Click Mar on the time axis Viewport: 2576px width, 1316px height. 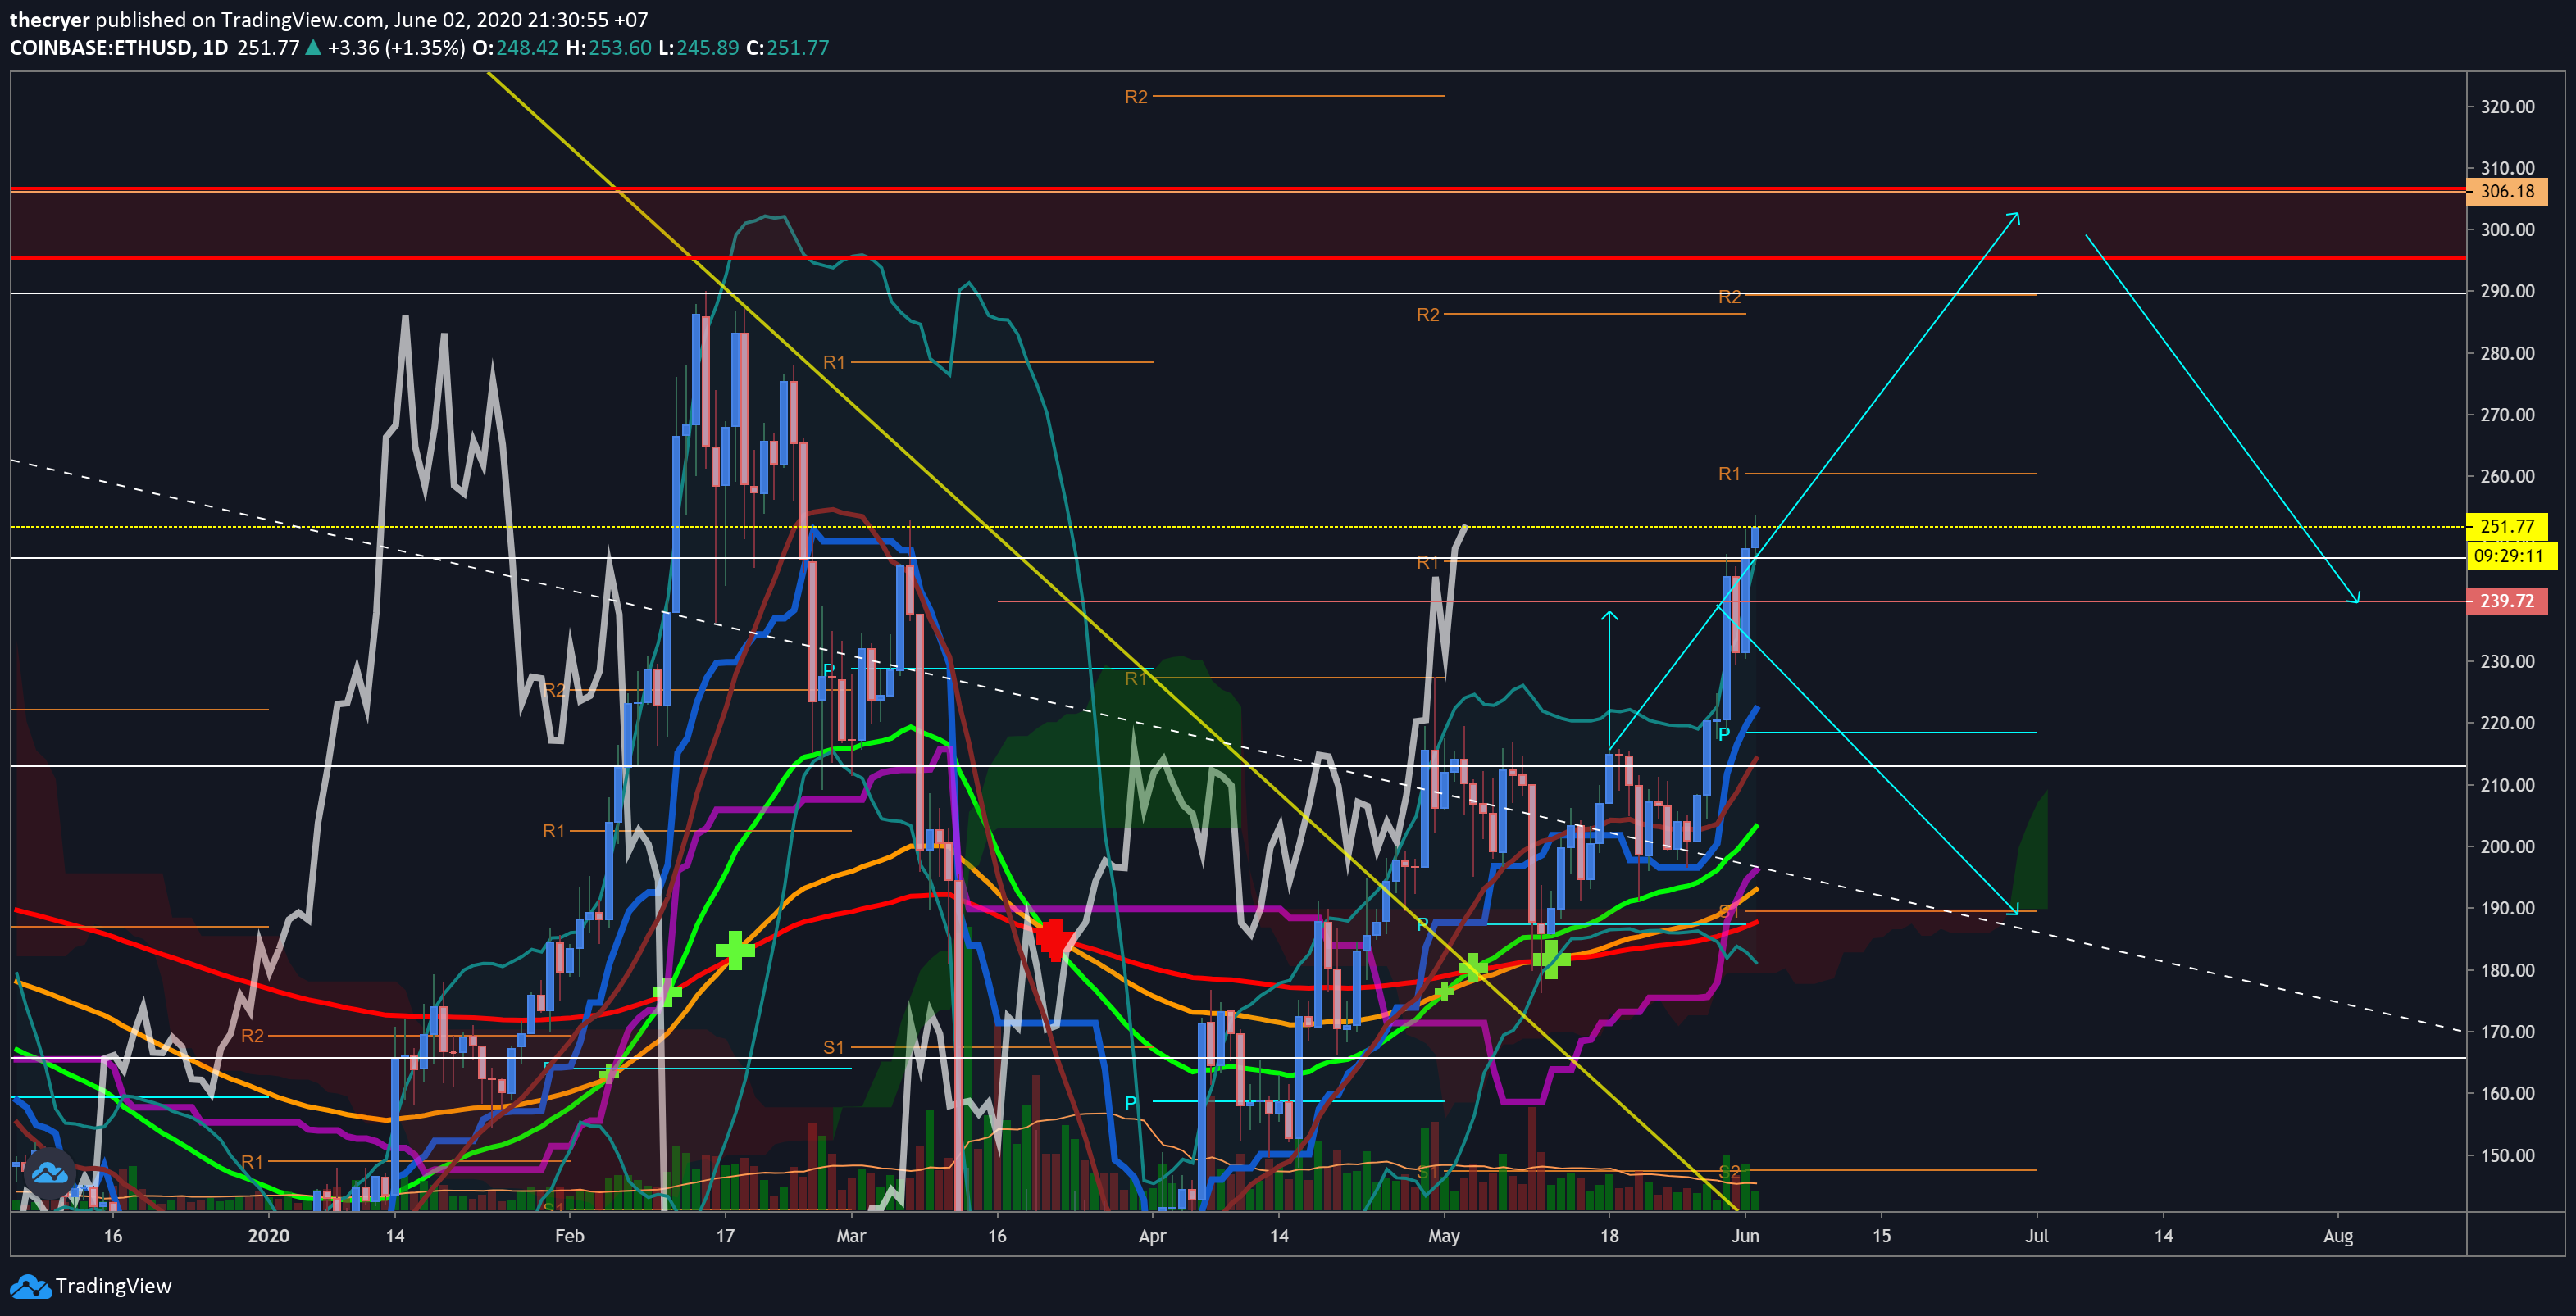[851, 1235]
